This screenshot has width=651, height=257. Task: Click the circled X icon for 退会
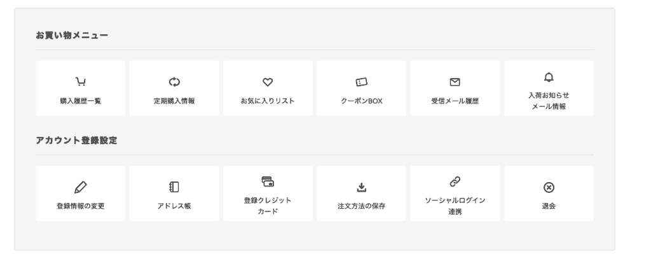tap(549, 187)
